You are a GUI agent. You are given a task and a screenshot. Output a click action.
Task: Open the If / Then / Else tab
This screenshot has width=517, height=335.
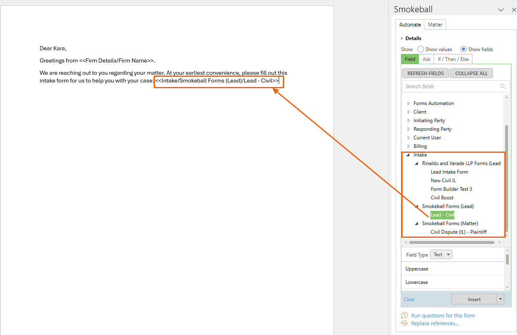tap(453, 59)
